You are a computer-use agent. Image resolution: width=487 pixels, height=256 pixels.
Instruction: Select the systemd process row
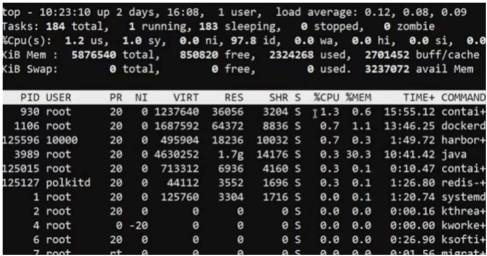point(244,197)
